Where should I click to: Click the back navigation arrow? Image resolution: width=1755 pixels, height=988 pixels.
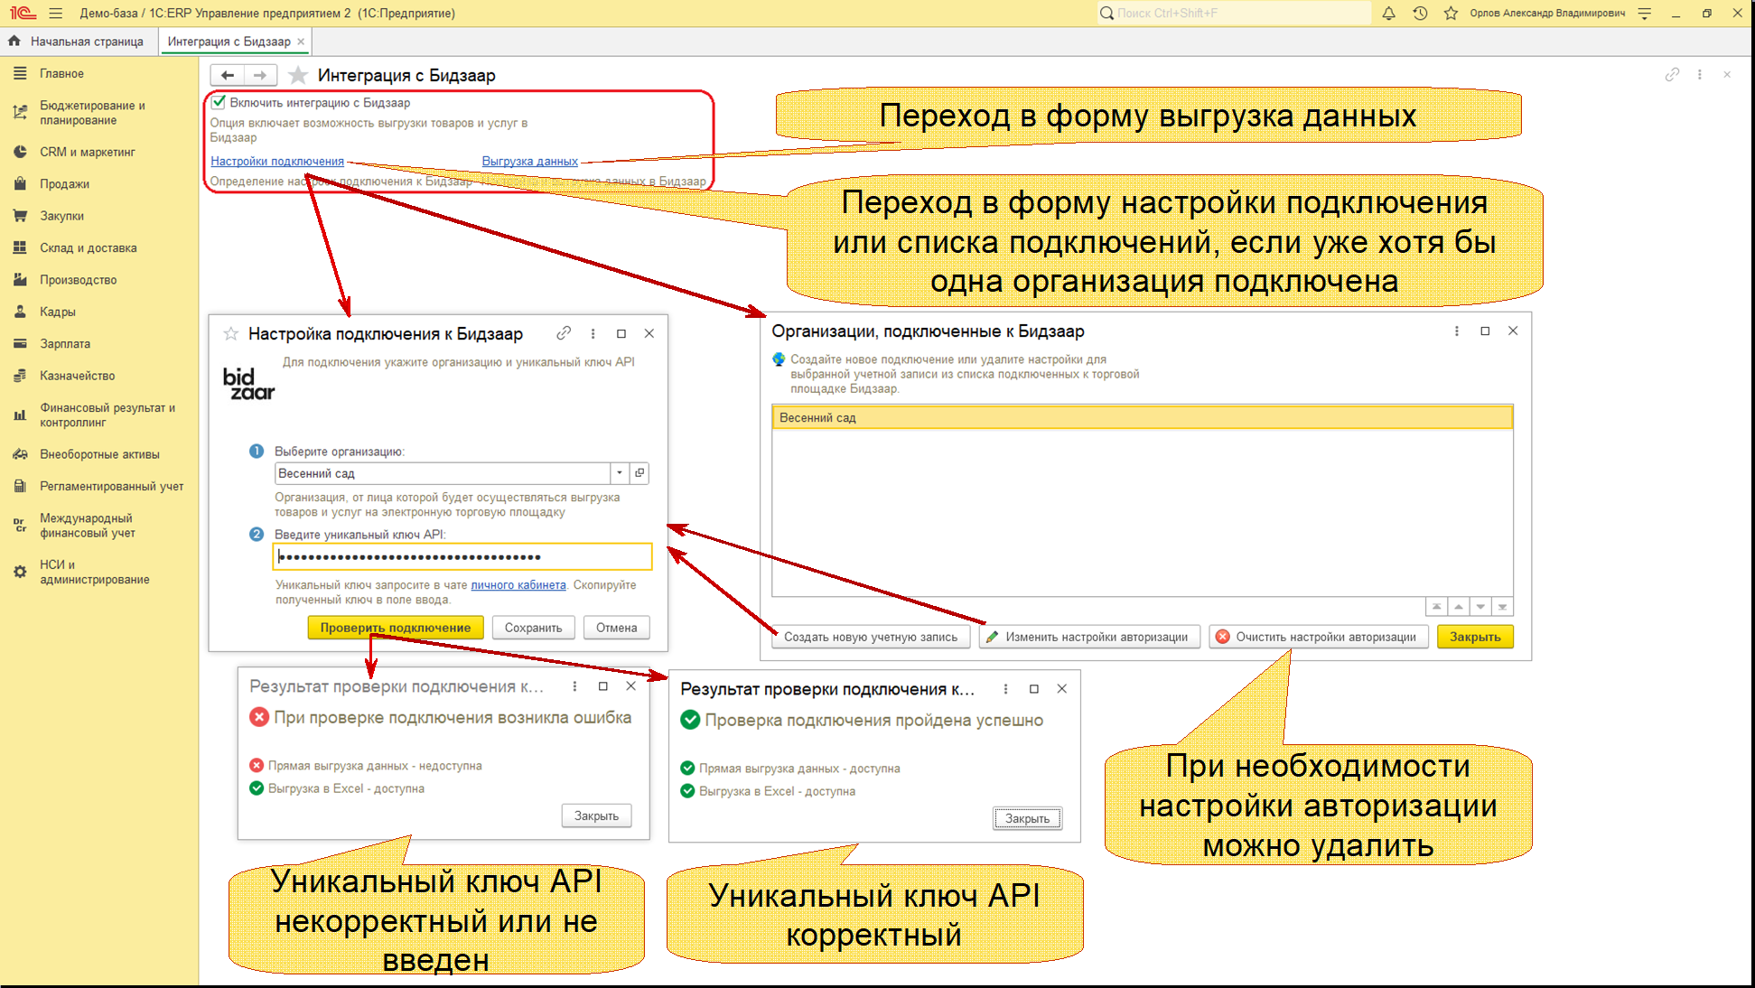click(x=228, y=76)
